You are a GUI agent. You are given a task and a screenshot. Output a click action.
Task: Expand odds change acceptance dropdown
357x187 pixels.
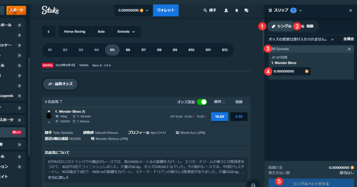click(x=332, y=40)
